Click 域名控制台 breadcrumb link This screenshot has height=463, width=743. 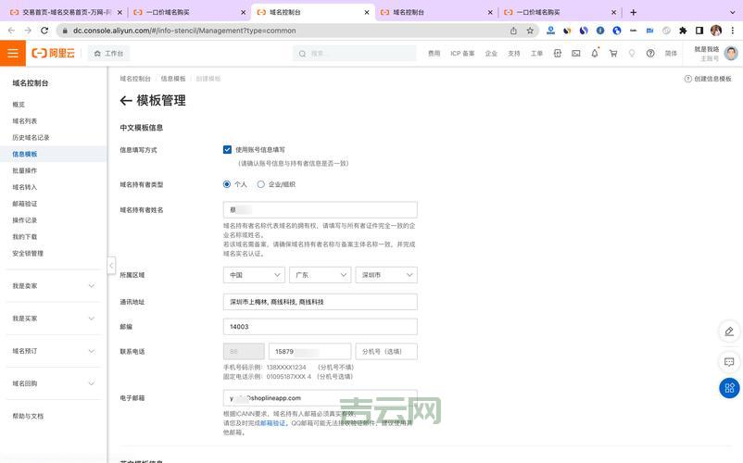(x=135, y=79)
